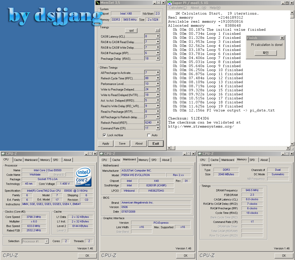Click the MemSet title bar icon
Image resolution: width=295 pixels, height=260 pixels.
click(x=98, y=3)
